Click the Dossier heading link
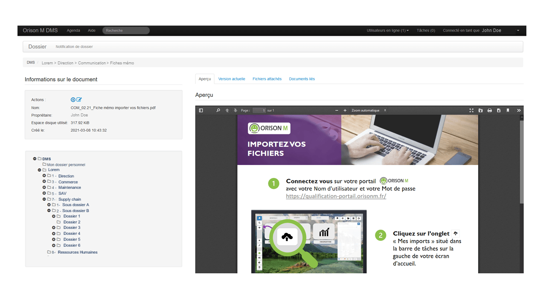The height and width of the screenshot is (307, 546). pos(38,46)
